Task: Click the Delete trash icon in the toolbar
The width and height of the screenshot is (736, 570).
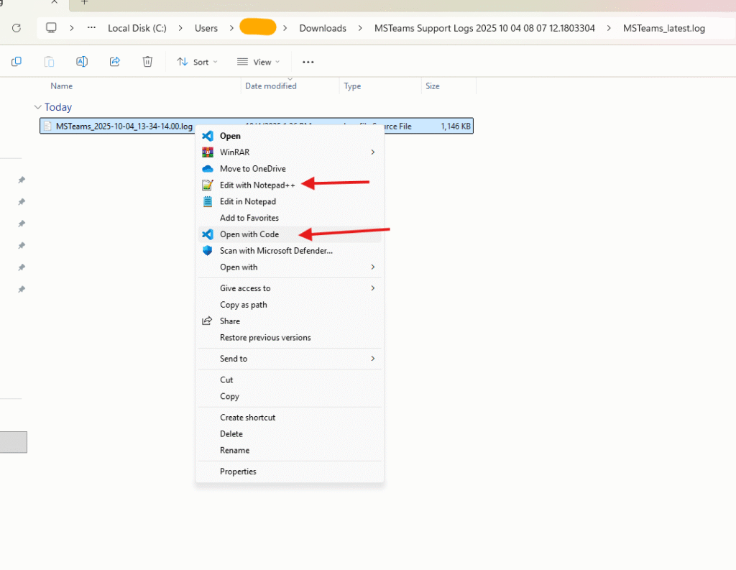Action: 147,62
